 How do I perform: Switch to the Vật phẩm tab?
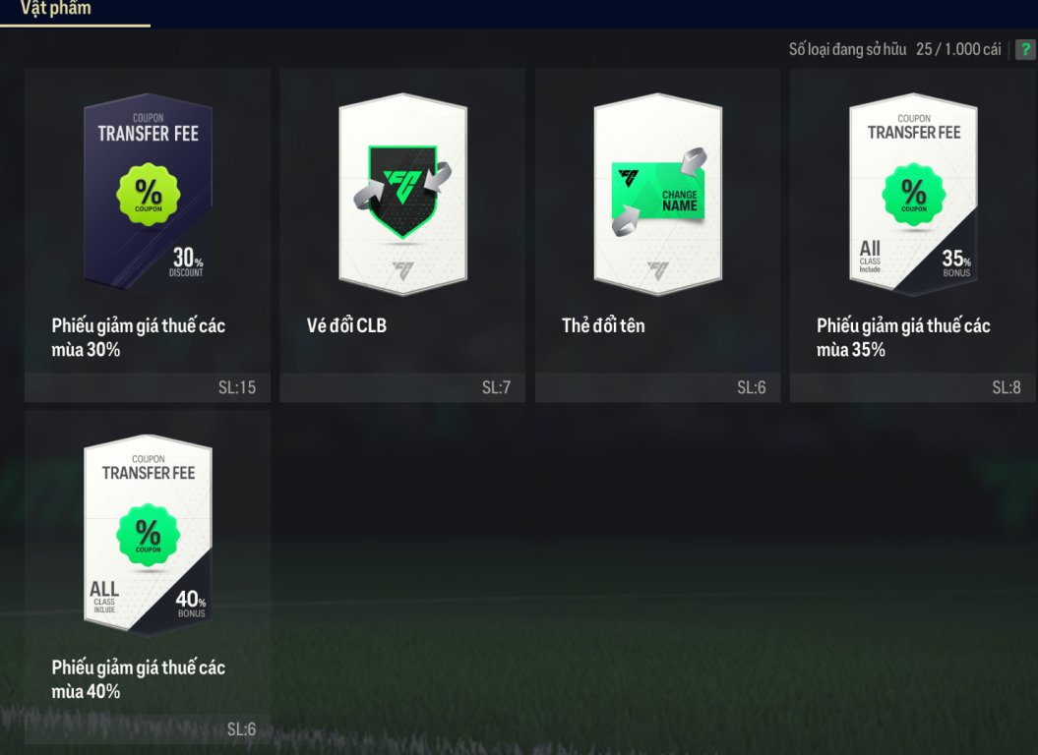(56, 9)
